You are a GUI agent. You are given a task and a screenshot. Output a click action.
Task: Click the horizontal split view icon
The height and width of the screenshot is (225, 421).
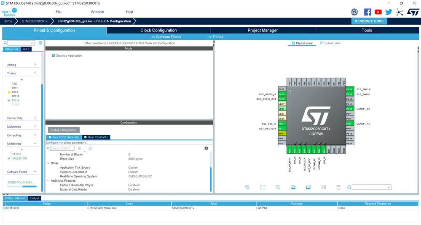[338, 187]
